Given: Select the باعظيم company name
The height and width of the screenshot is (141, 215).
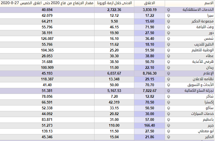Looking at the screenshot, I should pos(208,120).
